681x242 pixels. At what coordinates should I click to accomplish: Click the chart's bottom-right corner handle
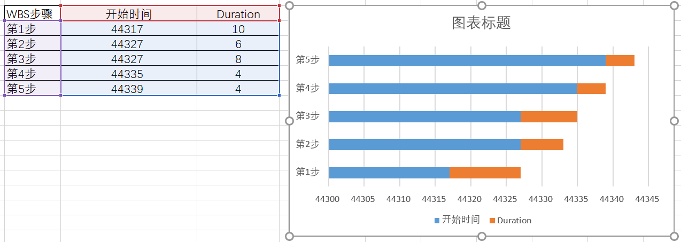[x=674, y=237]
